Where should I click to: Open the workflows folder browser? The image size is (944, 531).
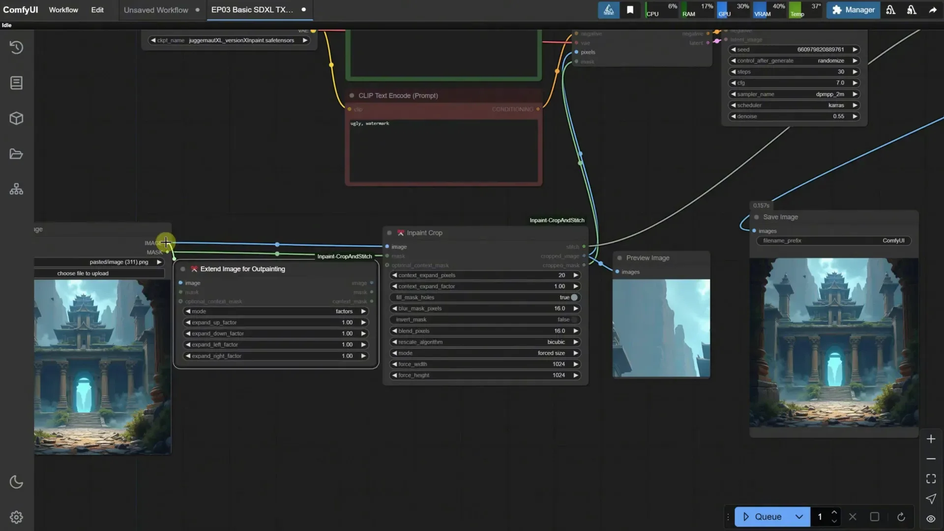coord(16,154)
